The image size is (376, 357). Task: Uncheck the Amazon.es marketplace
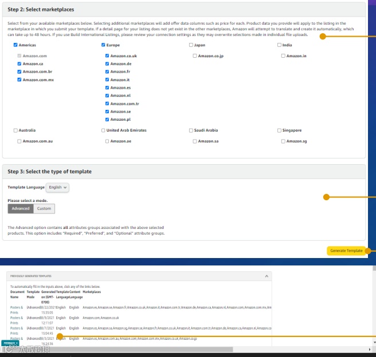click(x=107, y=88)
